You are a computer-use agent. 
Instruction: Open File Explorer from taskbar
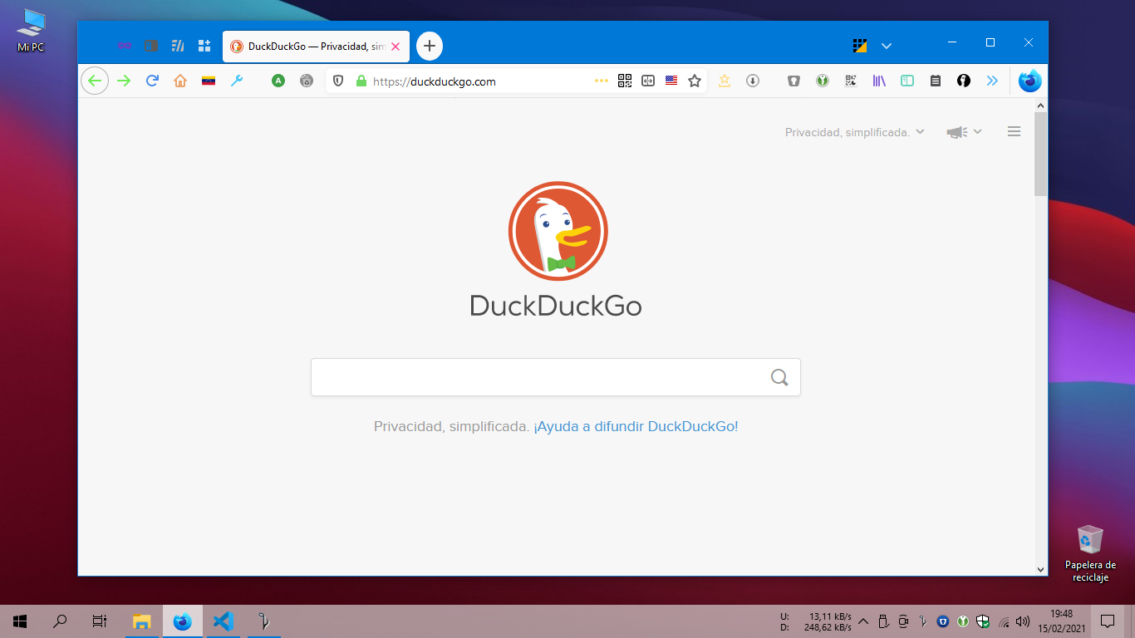point(142,621)
